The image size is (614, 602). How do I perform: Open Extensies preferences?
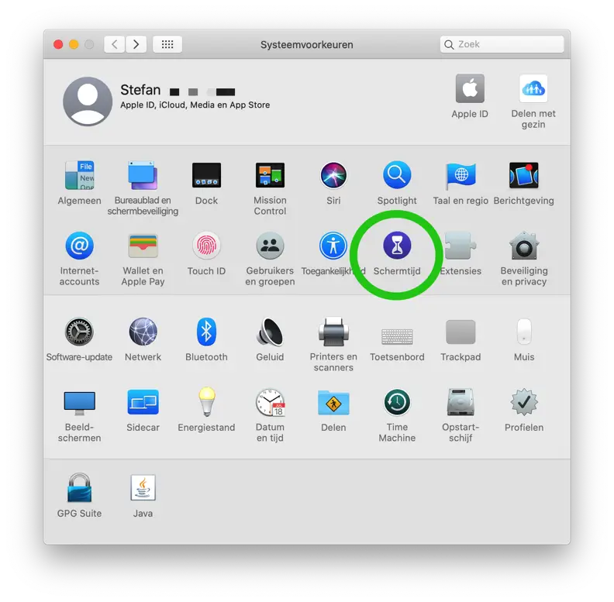[x=461, y=246]
